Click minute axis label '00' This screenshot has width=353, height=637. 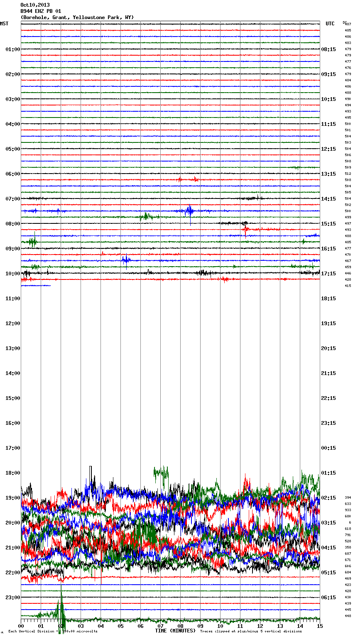pos(21,626)
